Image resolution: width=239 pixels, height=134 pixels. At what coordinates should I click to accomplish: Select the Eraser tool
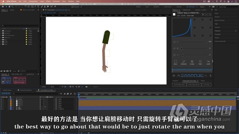pyautogui.click(x=48, y=7)
